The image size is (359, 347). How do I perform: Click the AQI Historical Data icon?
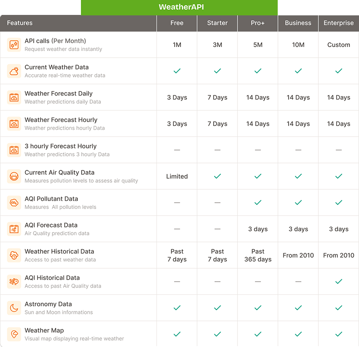coord(14,282)
